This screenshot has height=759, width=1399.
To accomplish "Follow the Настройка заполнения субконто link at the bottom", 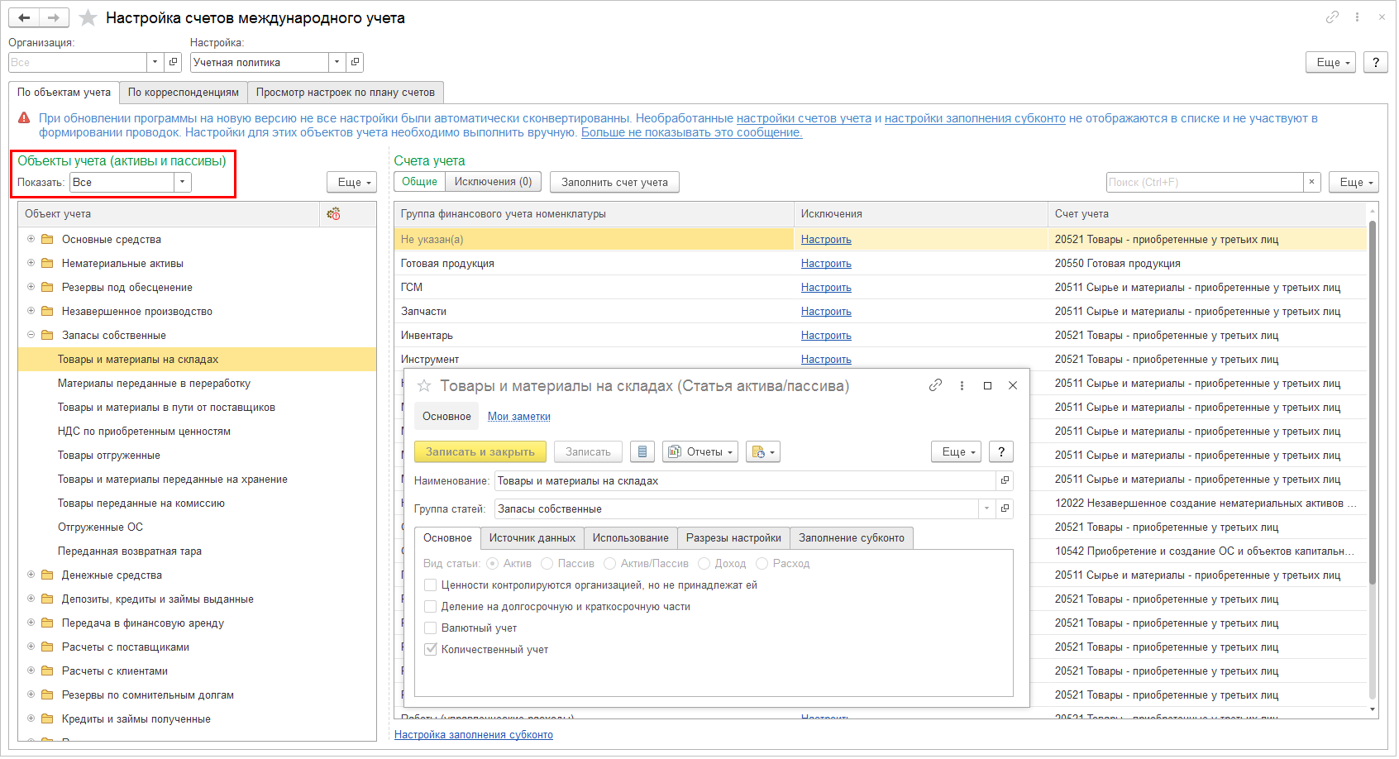I will pyautogui.click(x=473, y=735).
